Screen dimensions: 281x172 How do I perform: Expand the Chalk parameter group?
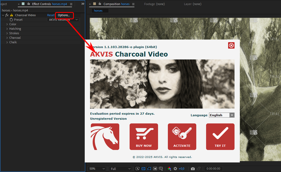click(7, 42)
